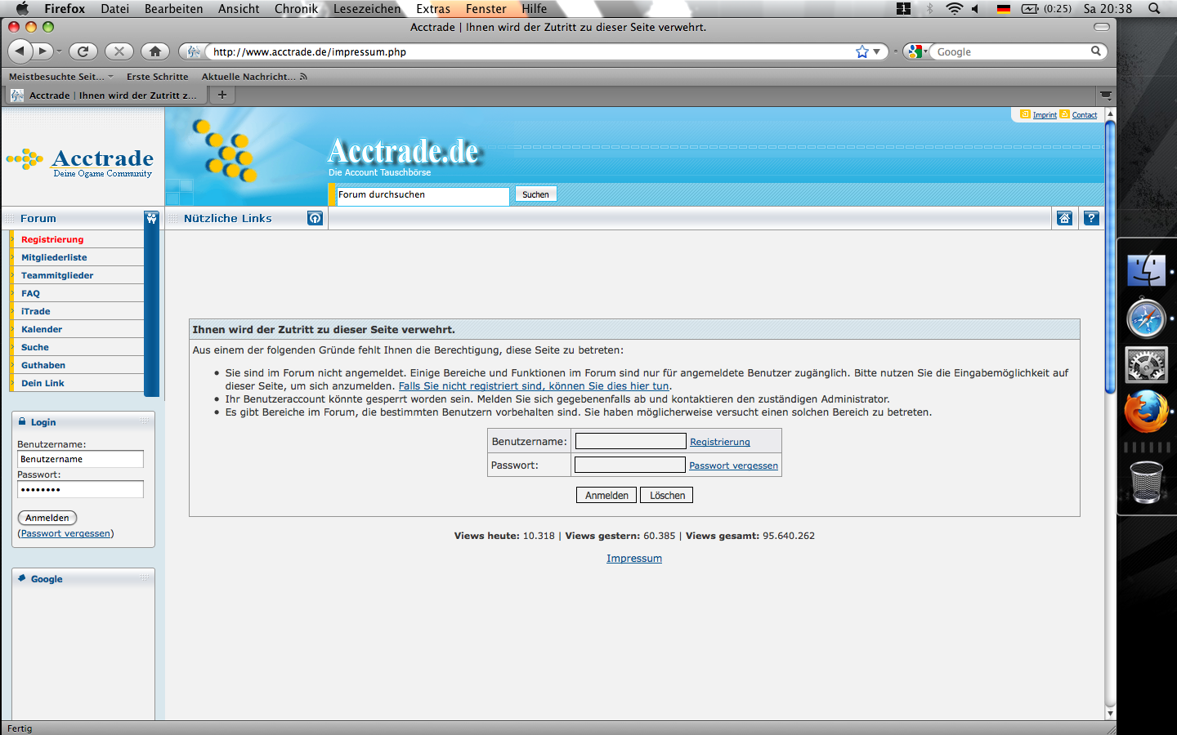Open the Lesezeichen menu
Image resolution: width=1177 pixels, height=735 pixels.
point(367,9)
